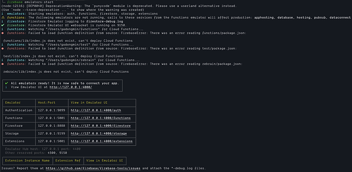Open the Extensions emulator UI link
This screenshot has height=172, width=352.
click(101, 141)
